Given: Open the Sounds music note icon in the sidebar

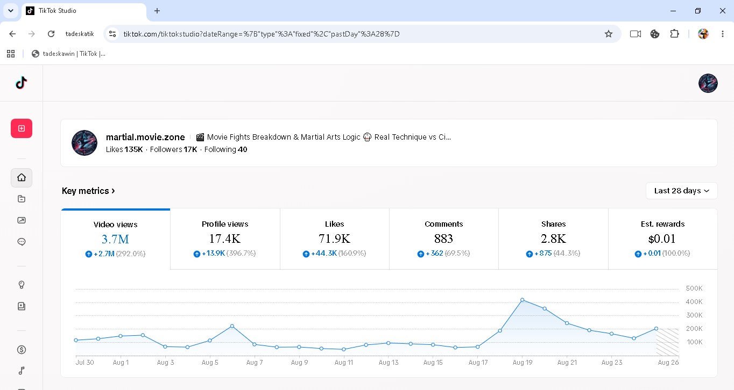Looking at the screenshot, I should point(22,371).
